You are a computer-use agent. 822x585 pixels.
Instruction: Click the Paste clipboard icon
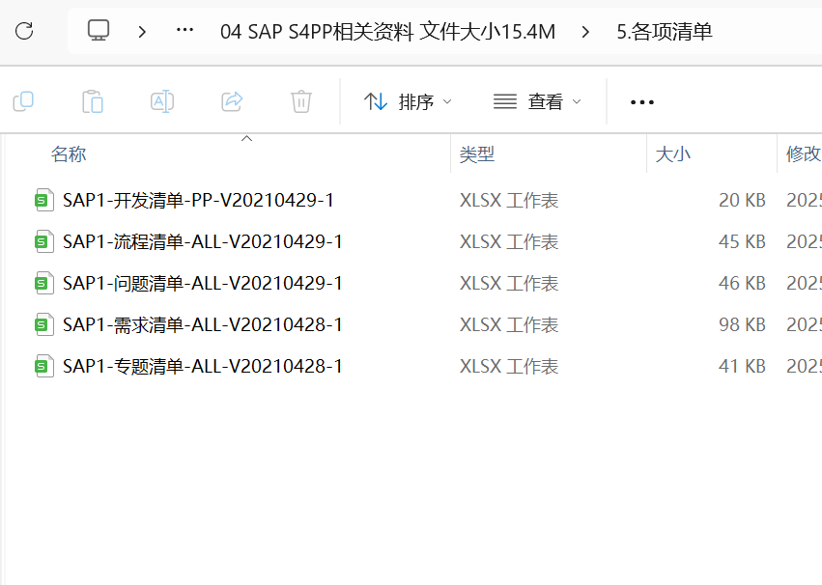93,101
